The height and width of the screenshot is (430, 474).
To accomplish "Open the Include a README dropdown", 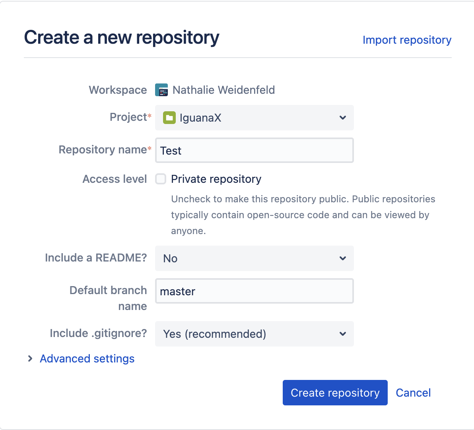I will pyautogui.click(x=254, y=258).
